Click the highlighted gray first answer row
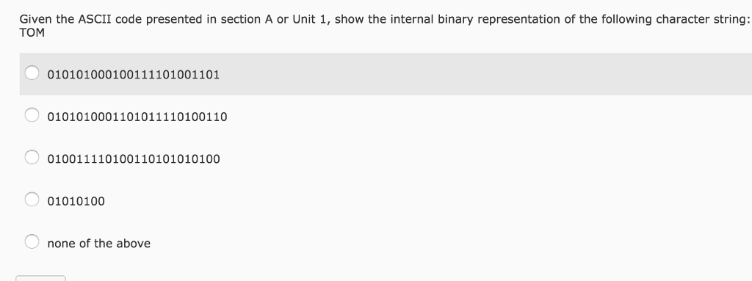Image resolution: width=752 pixels, height=281 pixels. coord(386,74)
